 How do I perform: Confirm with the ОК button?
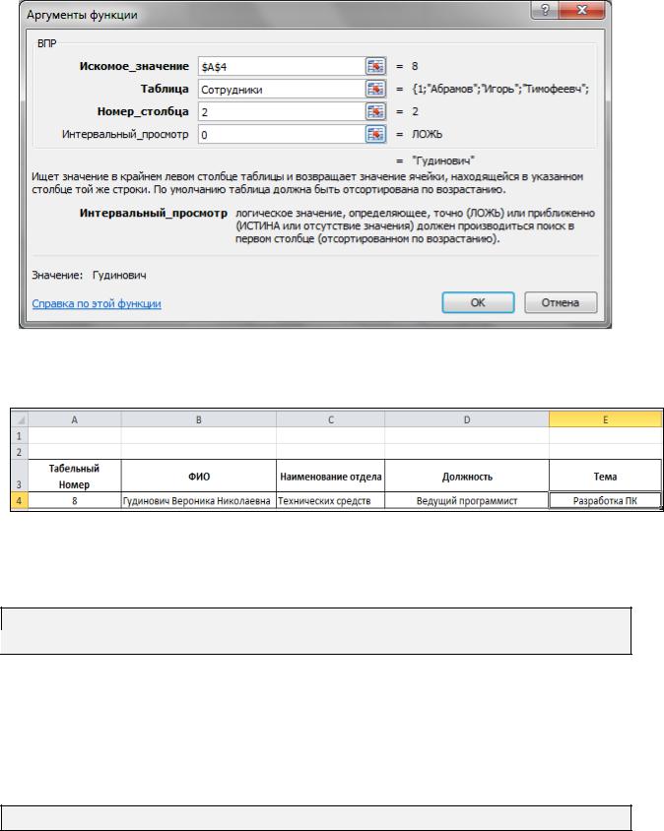[x=478, y=302]
